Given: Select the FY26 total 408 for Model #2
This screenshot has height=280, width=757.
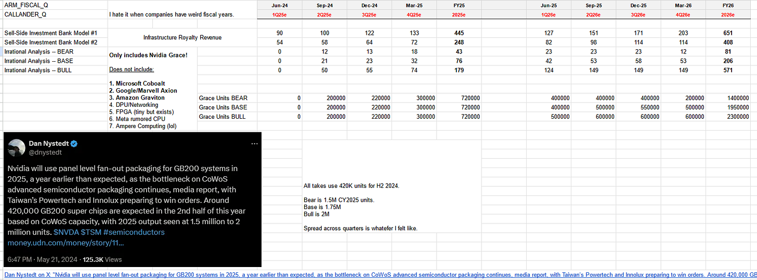Looking at the screenshot, I should 727,42.
